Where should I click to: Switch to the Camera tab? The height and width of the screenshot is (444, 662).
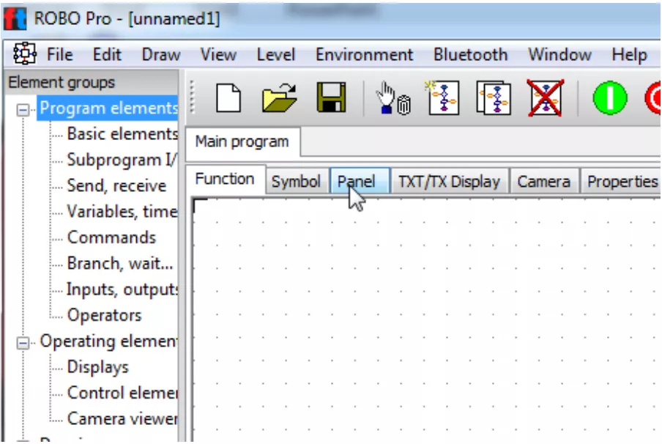[544, 182]
